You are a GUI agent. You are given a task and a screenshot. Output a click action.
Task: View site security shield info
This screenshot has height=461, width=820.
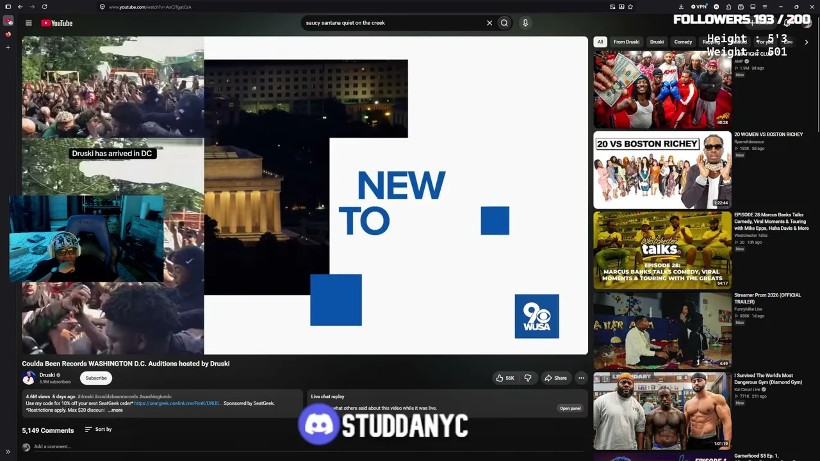pyautogui.click(x=102, y=6)
